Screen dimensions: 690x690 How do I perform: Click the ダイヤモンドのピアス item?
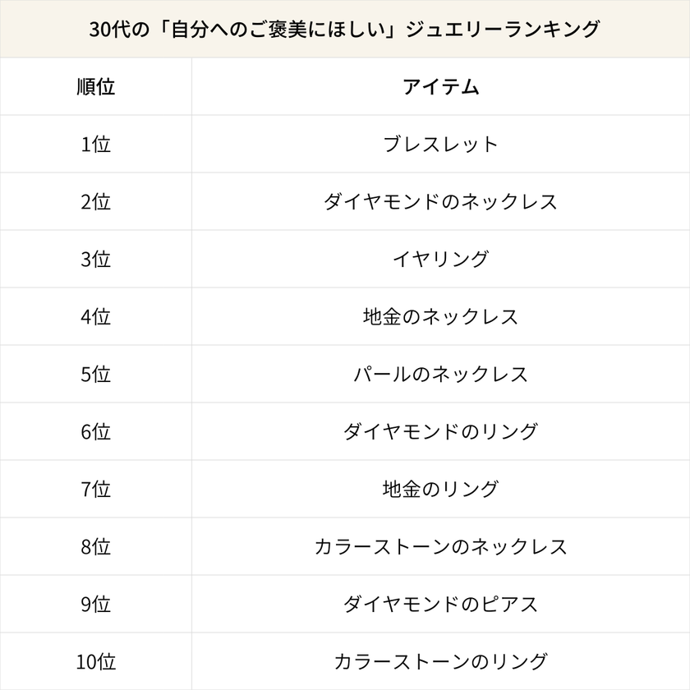point(440,605)
